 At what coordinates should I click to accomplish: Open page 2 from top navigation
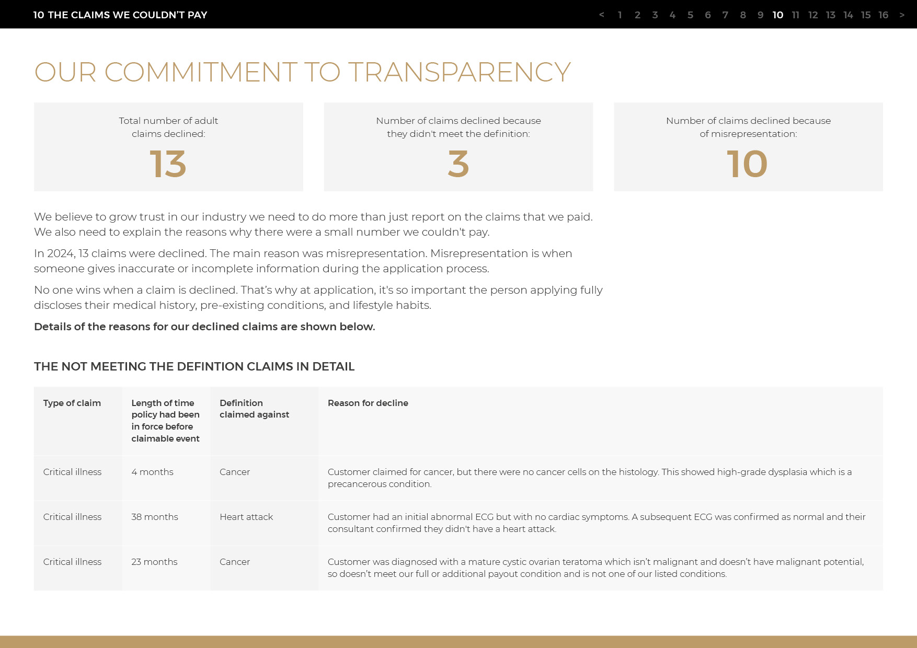(x=637, y=15)
